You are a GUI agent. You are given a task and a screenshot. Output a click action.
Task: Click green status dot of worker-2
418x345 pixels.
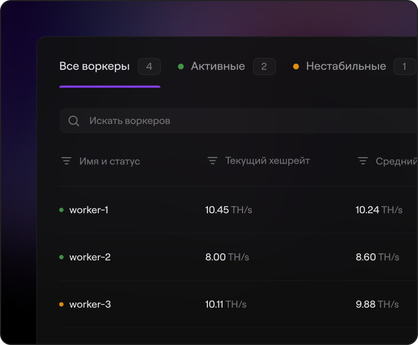(61, 257)
